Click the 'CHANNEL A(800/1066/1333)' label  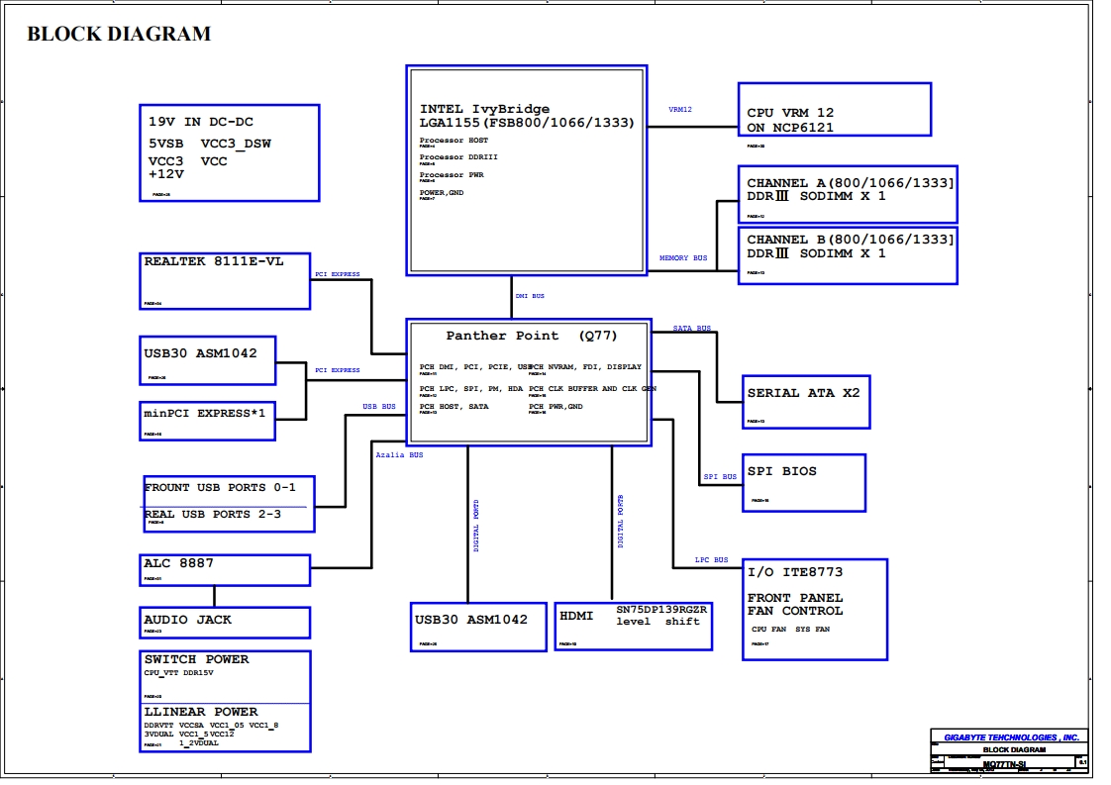click(x=851, y=183)
